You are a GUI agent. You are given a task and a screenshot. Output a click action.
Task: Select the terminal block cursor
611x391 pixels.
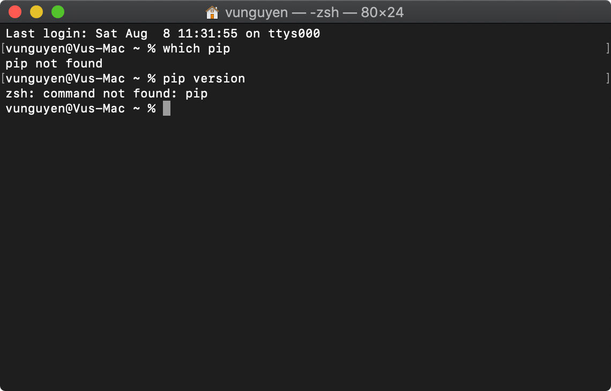(x=166, y=108)
